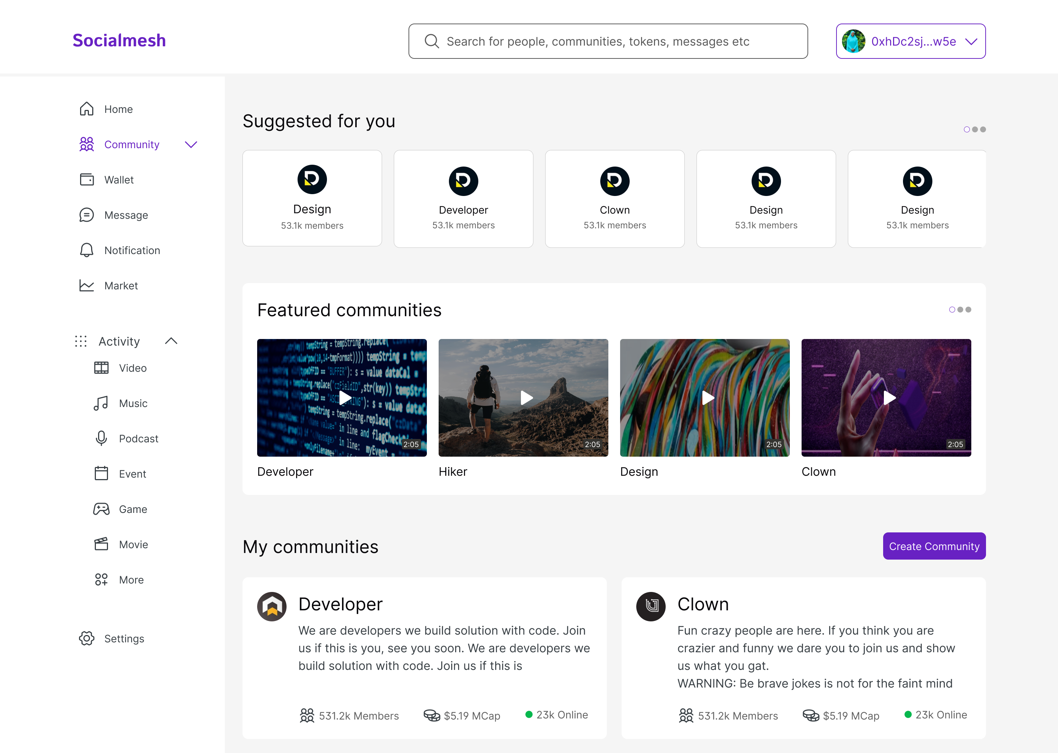
Task: Click the Wallet sidebar icon
Action: point(87,179)
